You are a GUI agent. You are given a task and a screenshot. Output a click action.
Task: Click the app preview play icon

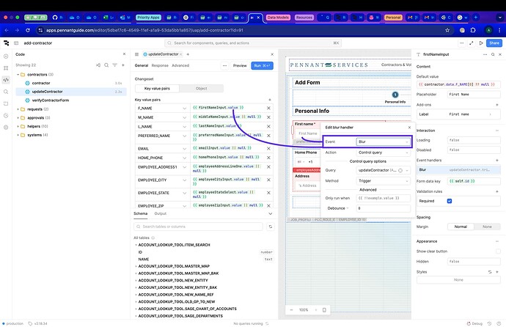[481, 43]
